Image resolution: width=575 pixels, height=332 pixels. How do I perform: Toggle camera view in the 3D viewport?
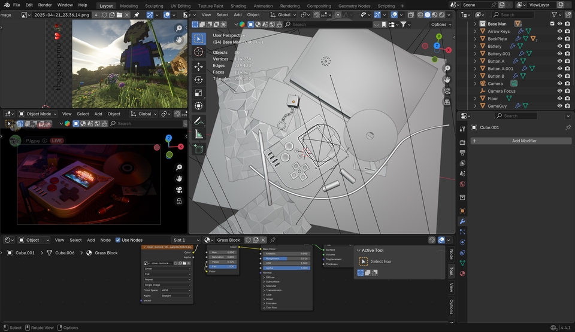coord(447,90)
